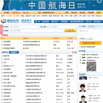Open the 网站注册 registration link

click(x=74, y=13)
